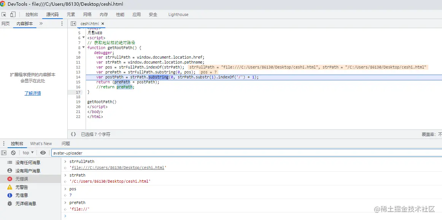The height and width of the screenshot is (220, 442).
Task: Click the 已选择 7 个字符 status text
Action: coord(95,134)
